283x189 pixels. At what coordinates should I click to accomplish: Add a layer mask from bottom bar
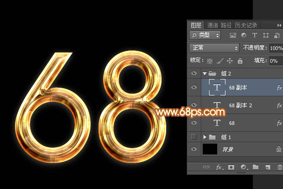[x=231, y=167]
